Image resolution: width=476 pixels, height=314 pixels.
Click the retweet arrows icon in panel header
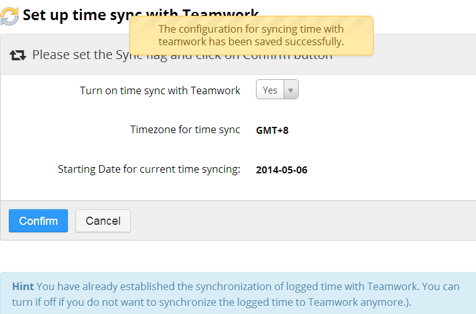[18, 55]
